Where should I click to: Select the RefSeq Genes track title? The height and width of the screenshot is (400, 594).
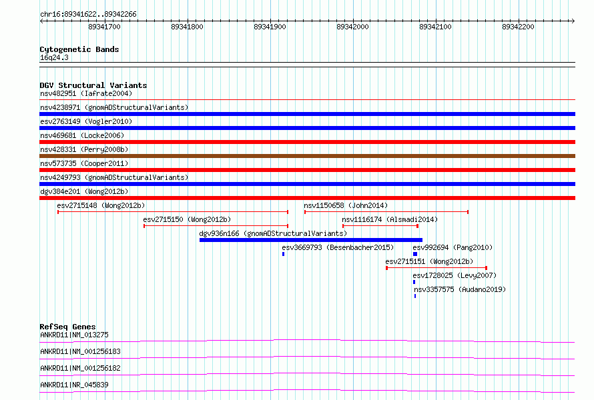click(67, 327)
